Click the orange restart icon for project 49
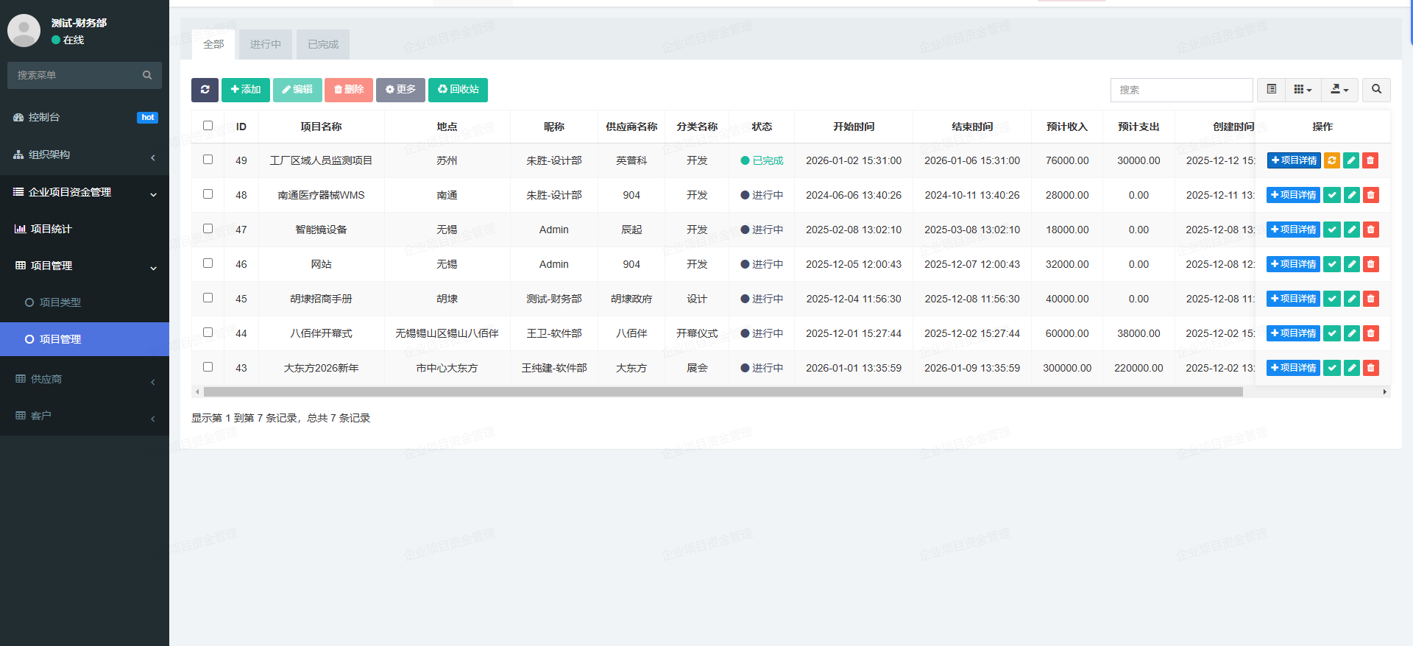 click(1331, 160)
